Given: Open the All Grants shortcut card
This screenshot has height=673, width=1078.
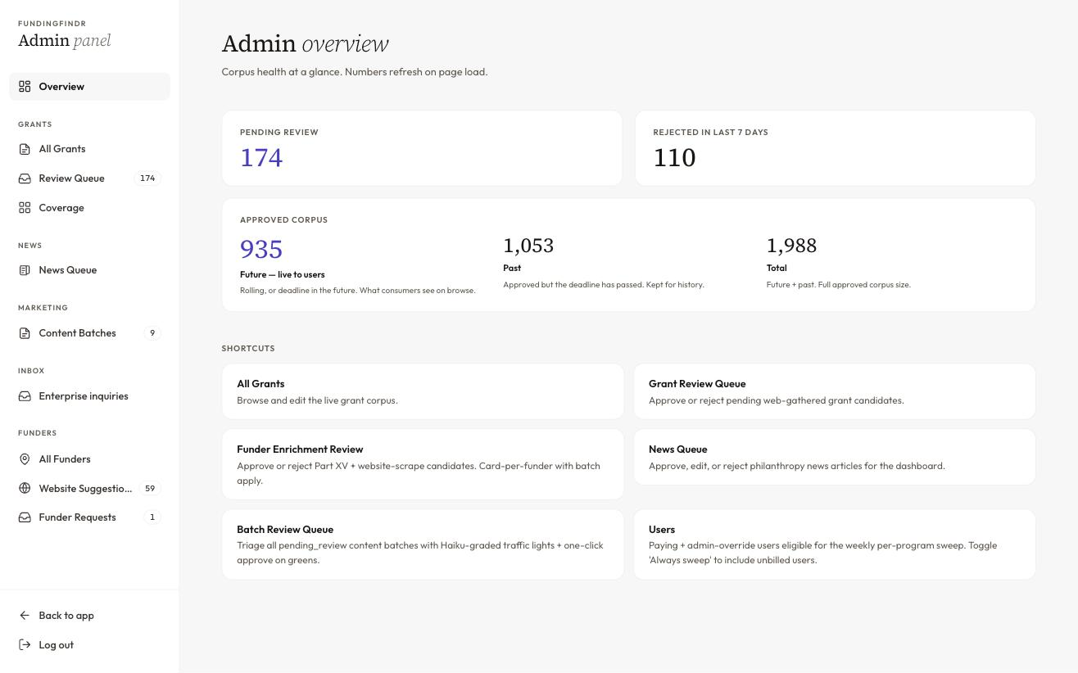Looking at the screenshot, I should pyautogui.click(x=423, y=391).
